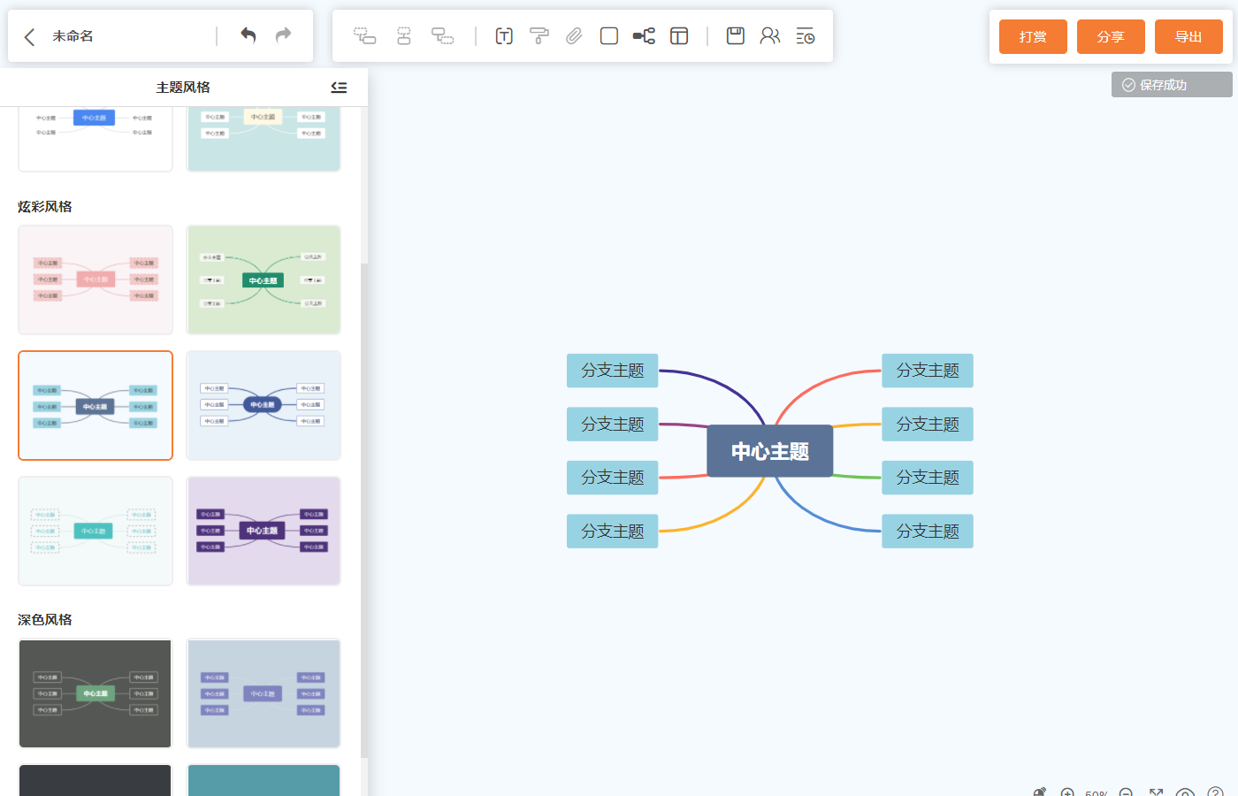Apply the green theme with dark green center
Image resolution: width=1238 pixels, height=796 pixels.
point(264,279)
